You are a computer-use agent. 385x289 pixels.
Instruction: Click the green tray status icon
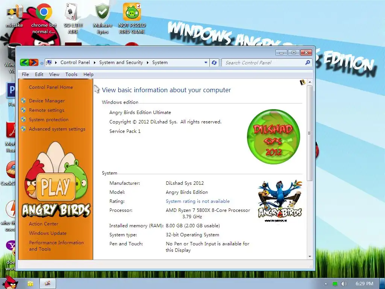335,284
